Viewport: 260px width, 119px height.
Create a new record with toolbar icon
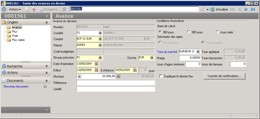[27, 9]
